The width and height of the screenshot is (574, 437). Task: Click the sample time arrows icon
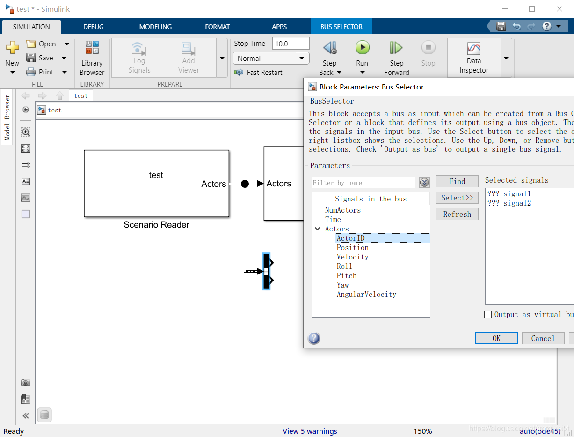(x=26, y=165)
